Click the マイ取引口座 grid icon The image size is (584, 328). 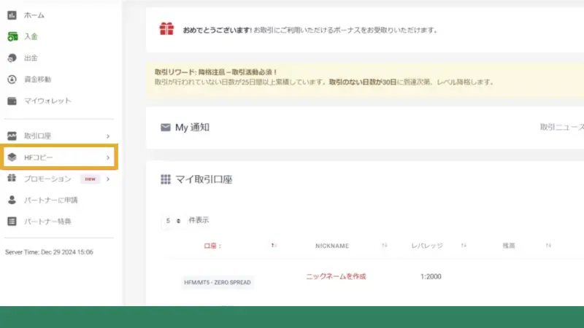(166, 179)
